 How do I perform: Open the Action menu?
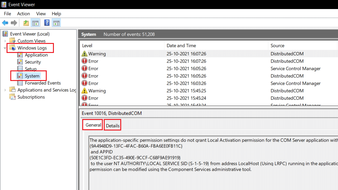point(23,14)
